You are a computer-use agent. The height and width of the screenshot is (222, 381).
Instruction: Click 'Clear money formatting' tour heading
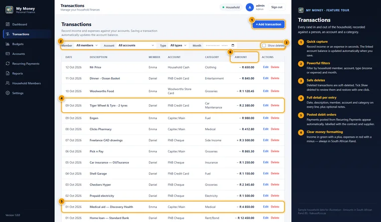pos(325,132)
